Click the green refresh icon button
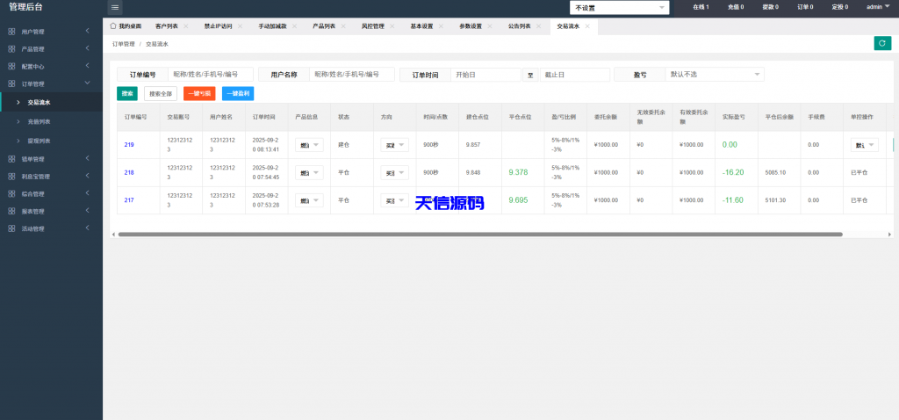The height and width of the screenshot is (420, 899). pos(881,43)
